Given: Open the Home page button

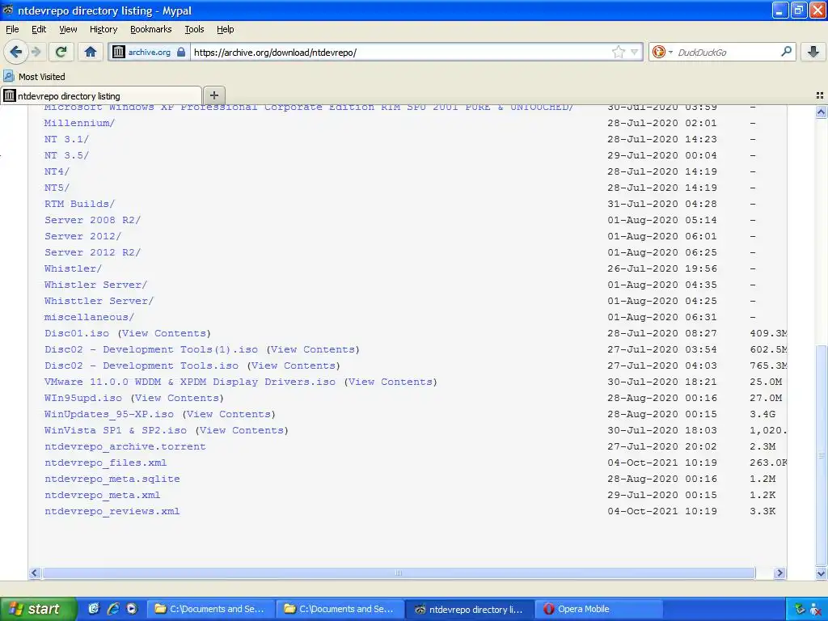Looking at the screenshot, I should click(x=91, y=52).
